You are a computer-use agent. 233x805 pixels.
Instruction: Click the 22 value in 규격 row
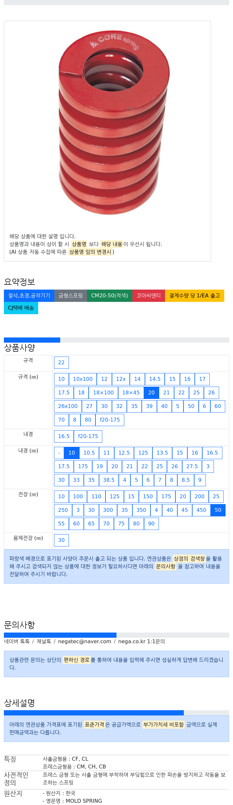coord(61,363)
